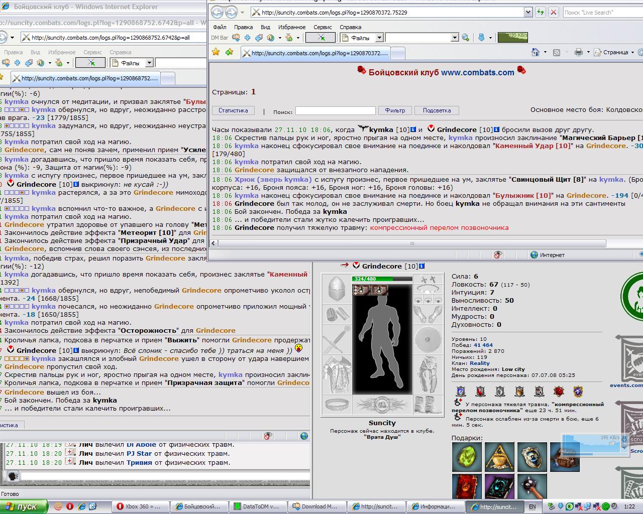Open the Избранное menu in the front window
Viewport: 643px width, 514px height.
coord(291,27)
